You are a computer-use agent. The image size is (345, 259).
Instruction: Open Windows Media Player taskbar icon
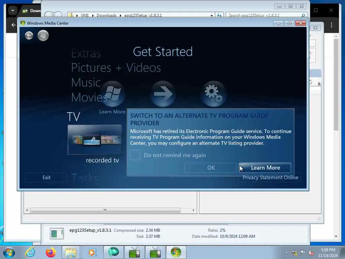coord(92,252)
